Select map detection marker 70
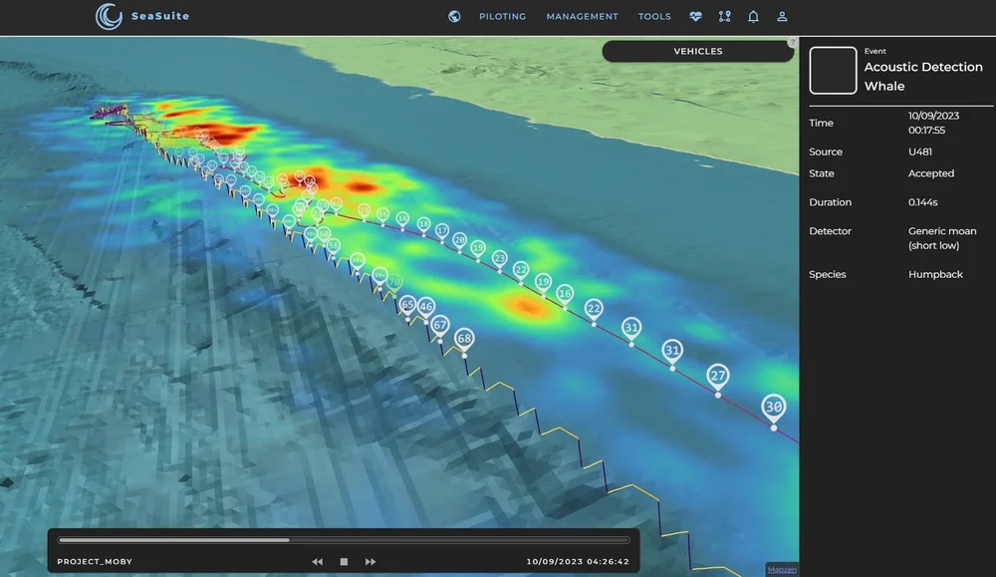The image size is (996, 577). (x=394, y=282)
